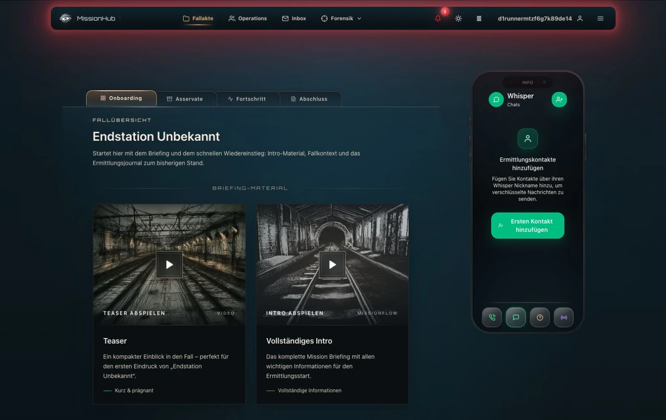The width and height of the screenshot is (666, 420).
Task: Click the INTRO ABSPIELEN label
Action: (295, 313)
